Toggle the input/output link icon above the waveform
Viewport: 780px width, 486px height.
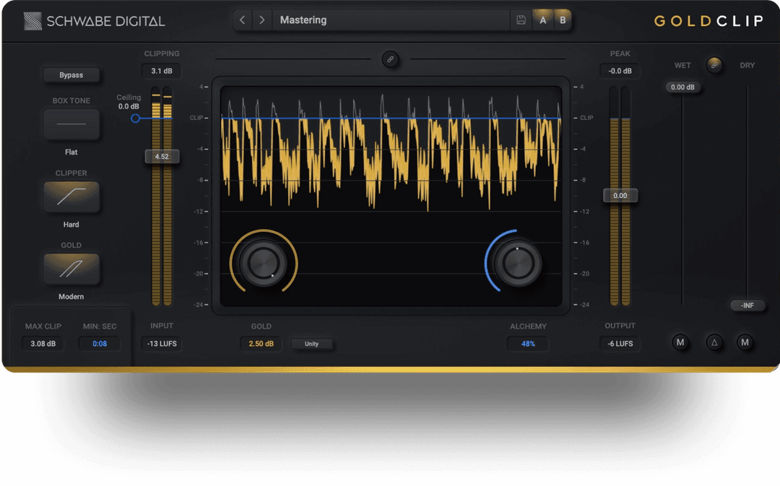click(x=391, y=59)
